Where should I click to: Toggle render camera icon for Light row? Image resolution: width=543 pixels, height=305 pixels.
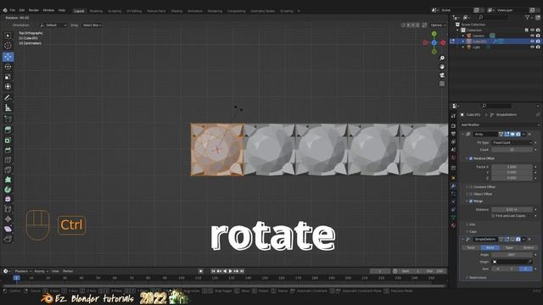coord(538,47)
